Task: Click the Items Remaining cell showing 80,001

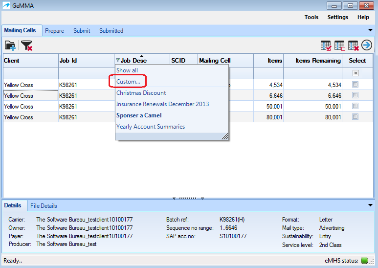Action: tap(312, 117)
